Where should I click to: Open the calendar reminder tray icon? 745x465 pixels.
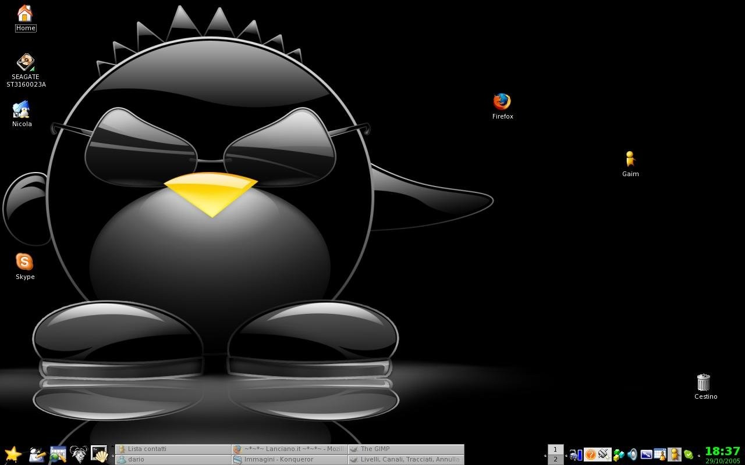click(x=660, y=455)
